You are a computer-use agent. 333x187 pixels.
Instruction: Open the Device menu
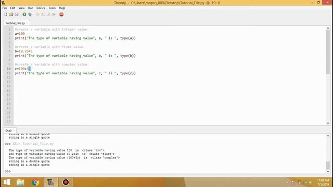pyautogui.click(x=41, y=8)
